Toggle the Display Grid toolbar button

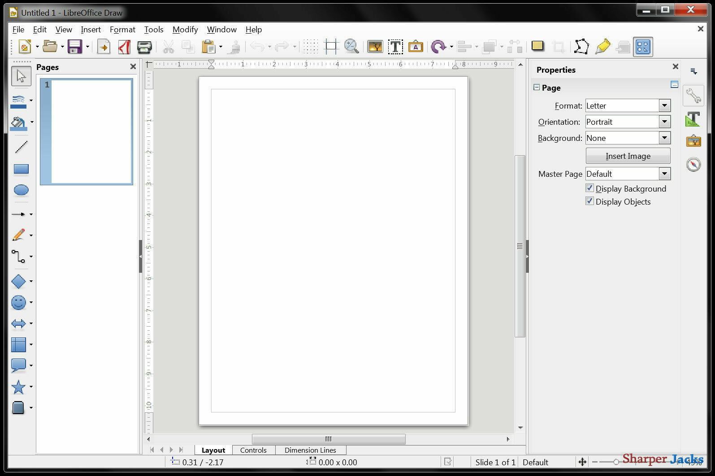(310, 47)
